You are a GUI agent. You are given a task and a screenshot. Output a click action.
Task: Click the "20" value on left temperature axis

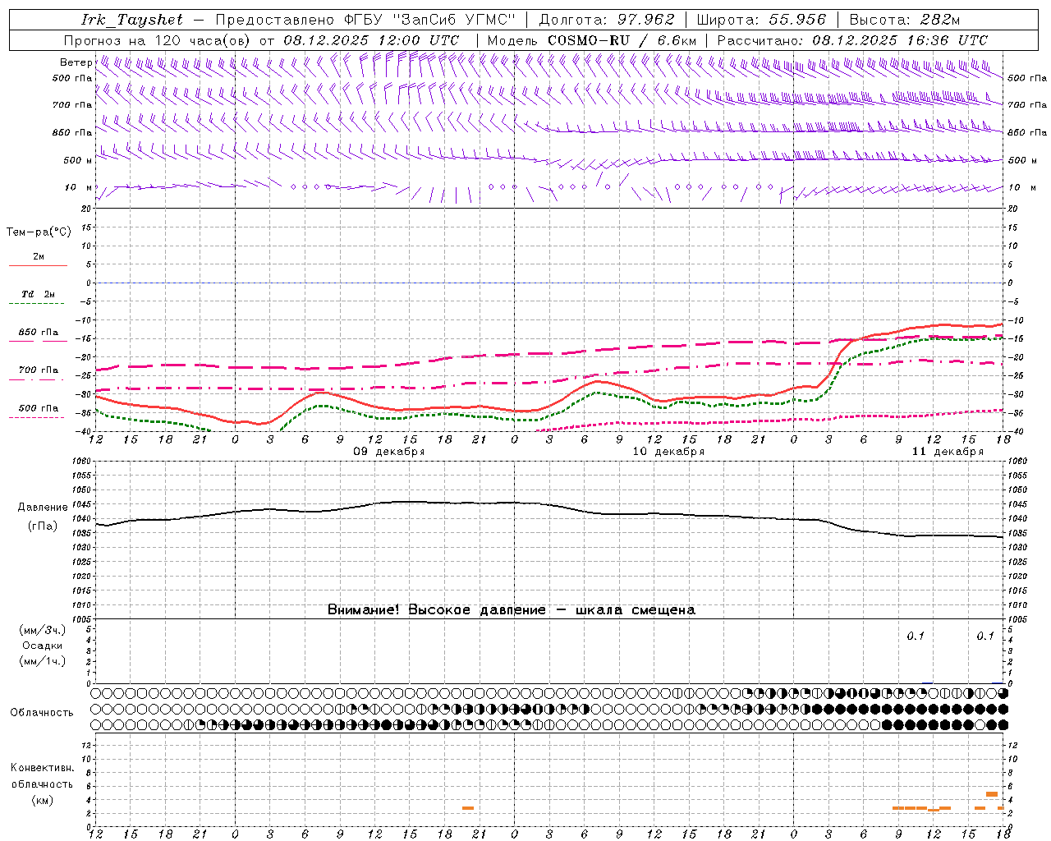pos(88,209)
